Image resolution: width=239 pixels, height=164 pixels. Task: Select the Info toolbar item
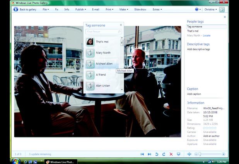point(67,9)
